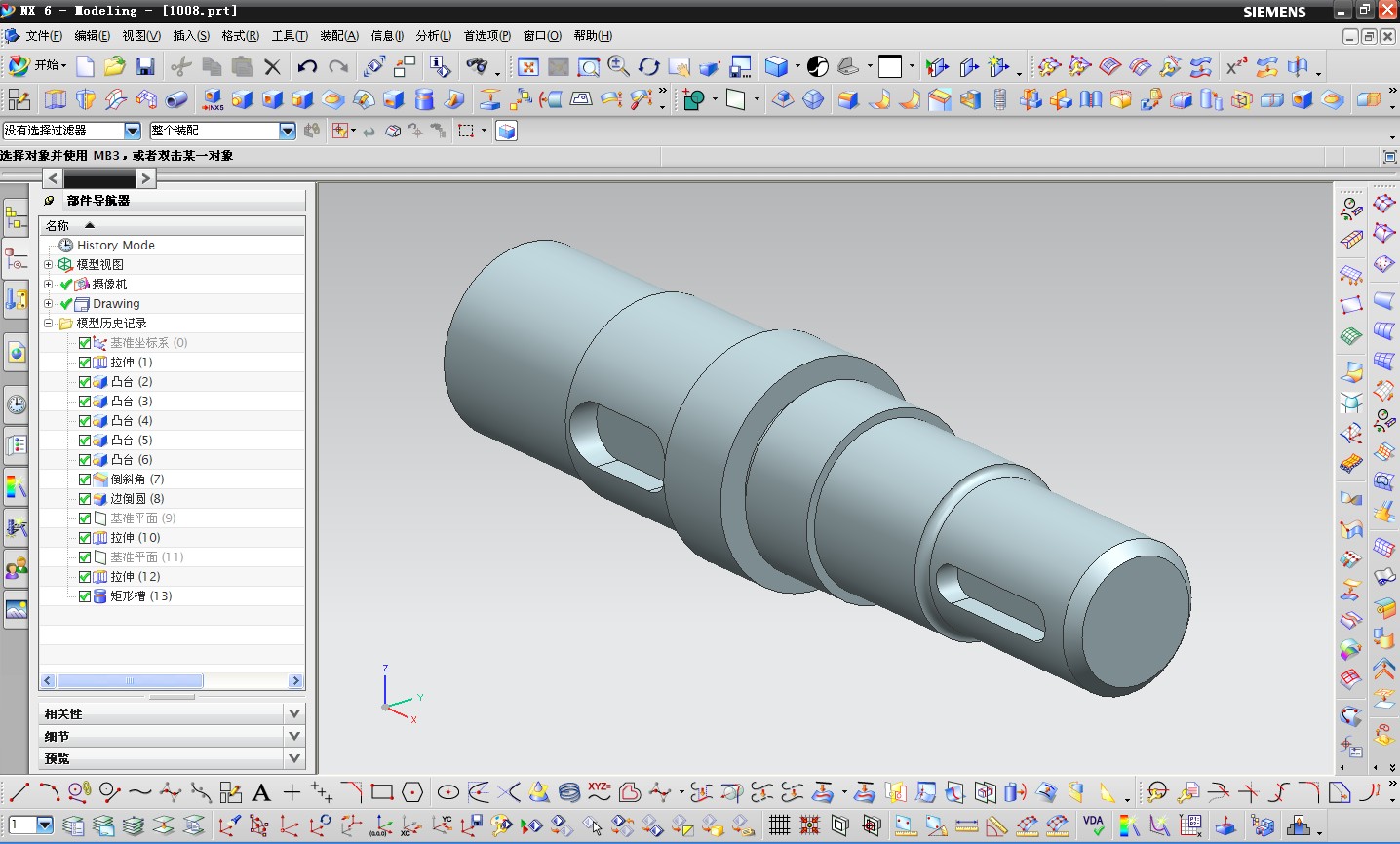Click the 开始 start button

(38, 66)
